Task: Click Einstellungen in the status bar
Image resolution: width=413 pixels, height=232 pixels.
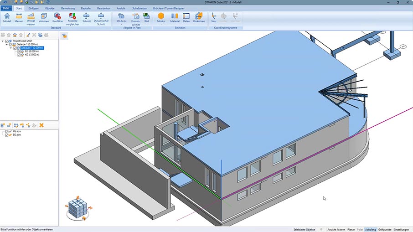Action: 401,229
